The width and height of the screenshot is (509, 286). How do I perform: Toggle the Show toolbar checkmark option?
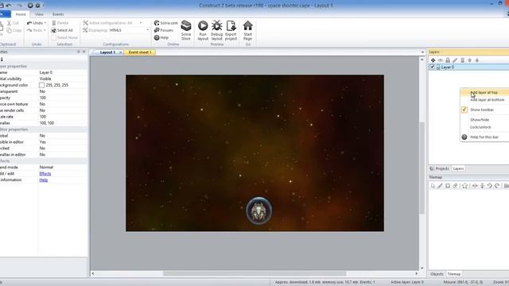point(464,110)
